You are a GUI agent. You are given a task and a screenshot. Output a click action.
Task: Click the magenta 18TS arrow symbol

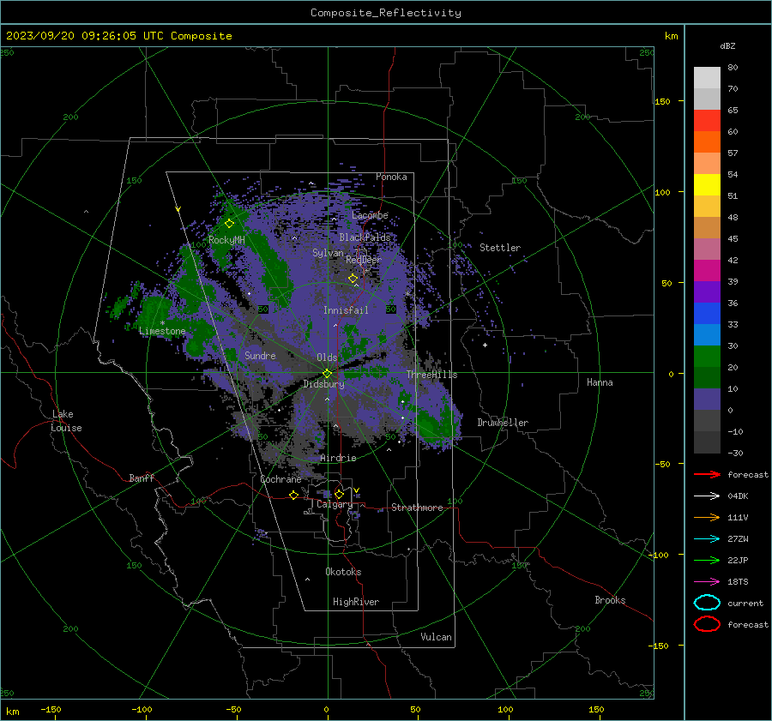pyautogui.click(x=707, y=582)
